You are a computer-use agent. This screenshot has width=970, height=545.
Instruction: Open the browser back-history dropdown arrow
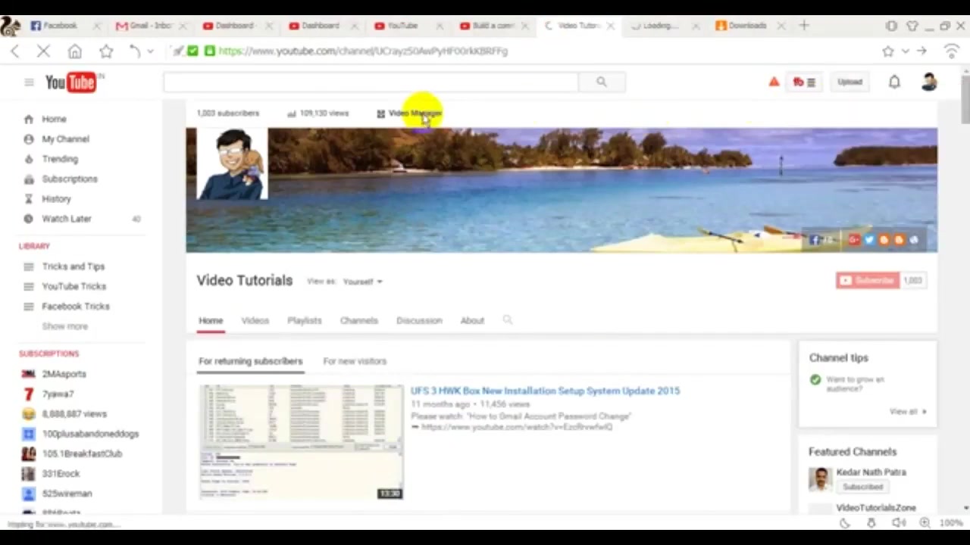151,51
